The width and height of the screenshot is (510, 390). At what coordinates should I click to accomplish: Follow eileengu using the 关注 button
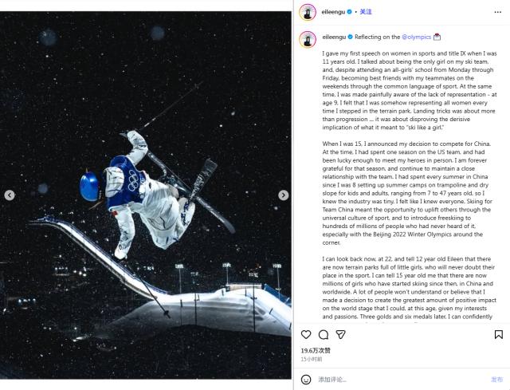click(366, 12)
